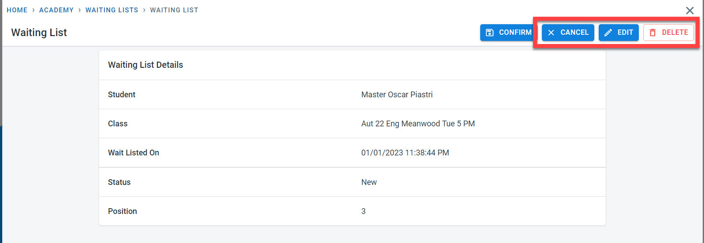The width and height of the screenshot is (704, 243).
Task: Open the ACADEMY breadcrumb link
Action: click(x=56, y=10)
